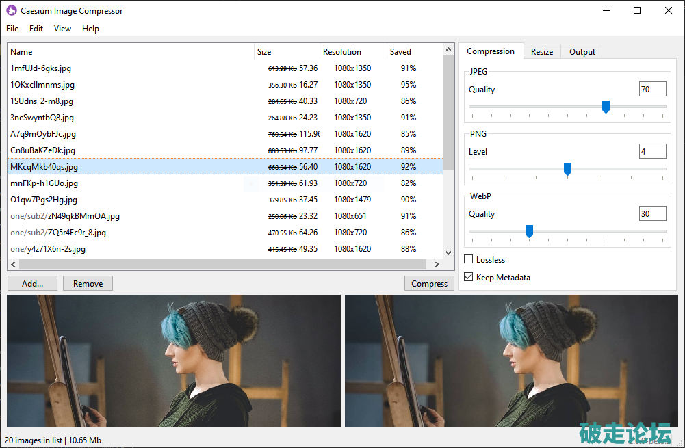
Task: Click the Remove button
Action: (x=88, y=284)
